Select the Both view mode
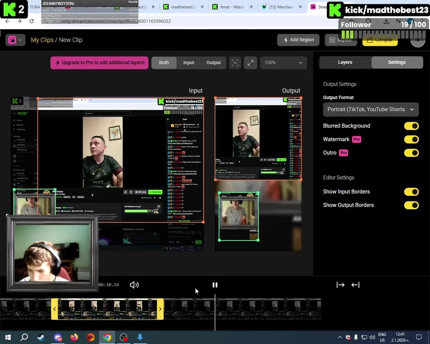 164,63
